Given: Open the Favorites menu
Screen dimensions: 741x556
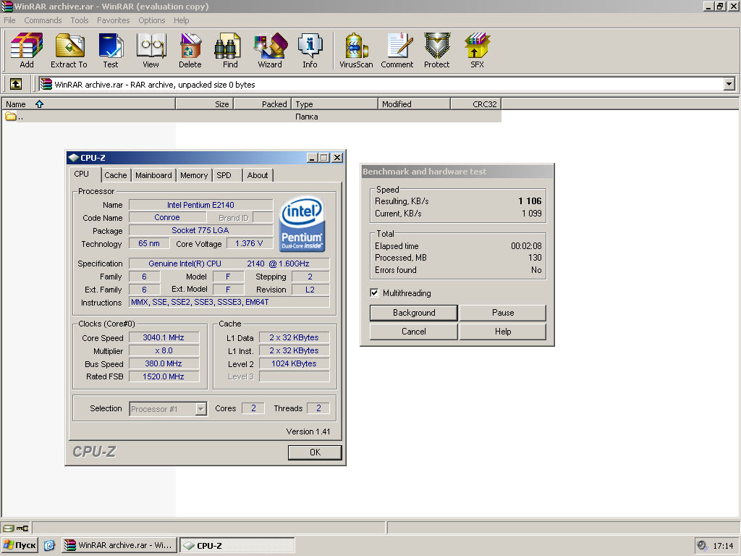Looking at the screenshot, I should pos(114,20).
